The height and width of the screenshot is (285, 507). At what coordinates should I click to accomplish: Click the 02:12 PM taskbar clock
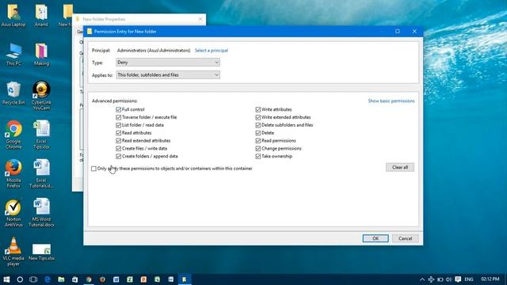point(490,279)
